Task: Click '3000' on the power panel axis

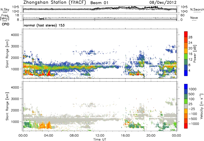Action: (x=15, y=46)
